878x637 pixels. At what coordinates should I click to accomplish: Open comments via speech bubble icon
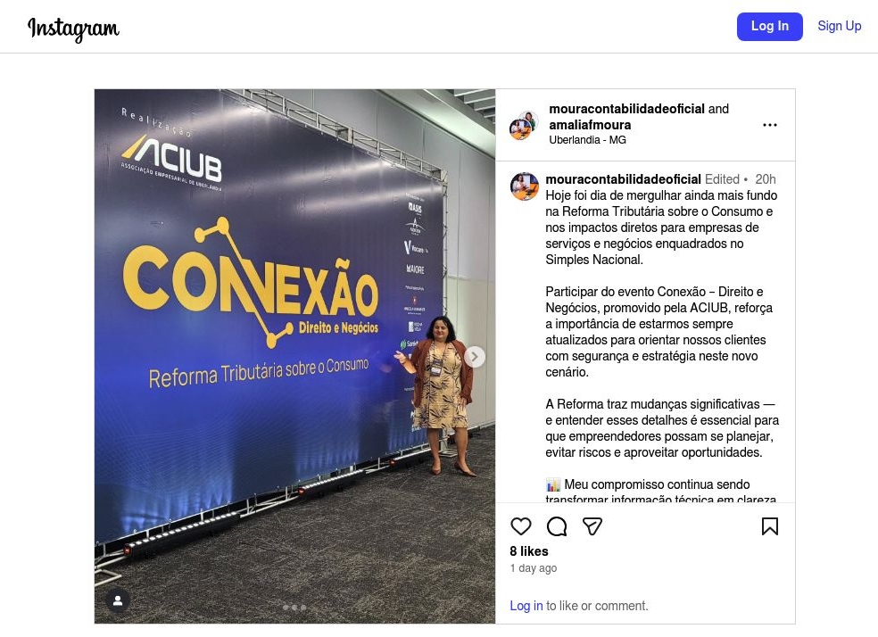(x=557, y=526)
